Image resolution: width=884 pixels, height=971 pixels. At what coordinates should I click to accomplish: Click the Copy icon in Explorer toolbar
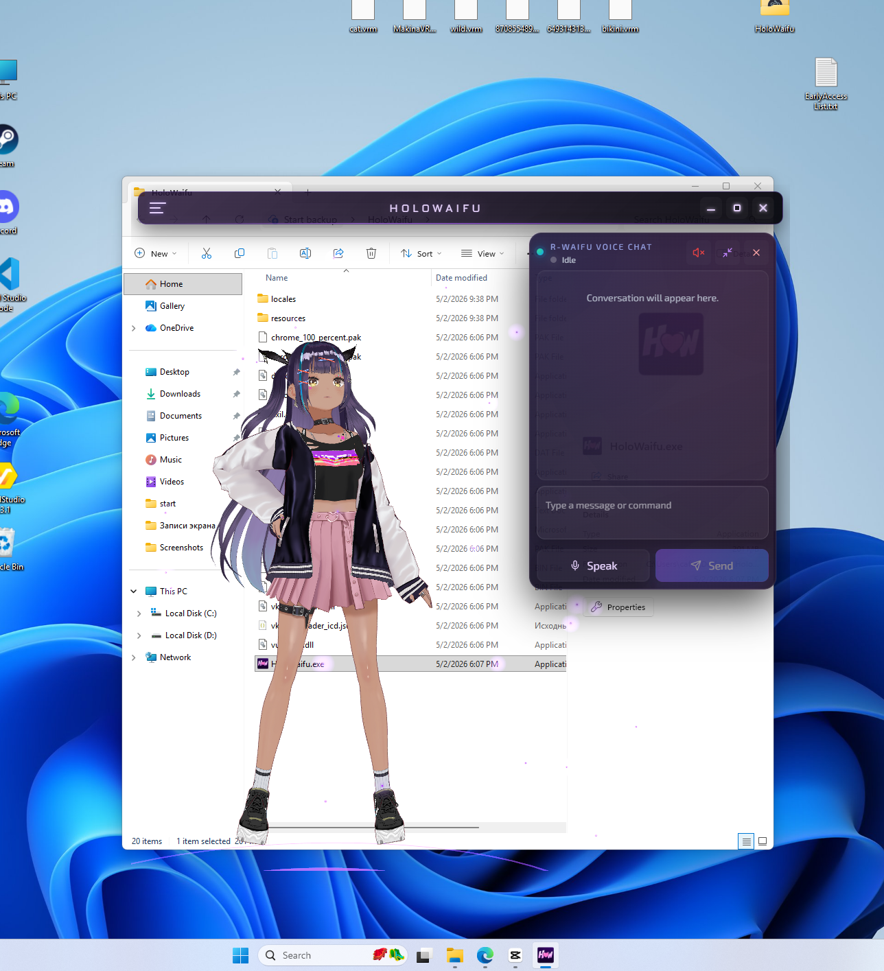[x=240, y=253]
